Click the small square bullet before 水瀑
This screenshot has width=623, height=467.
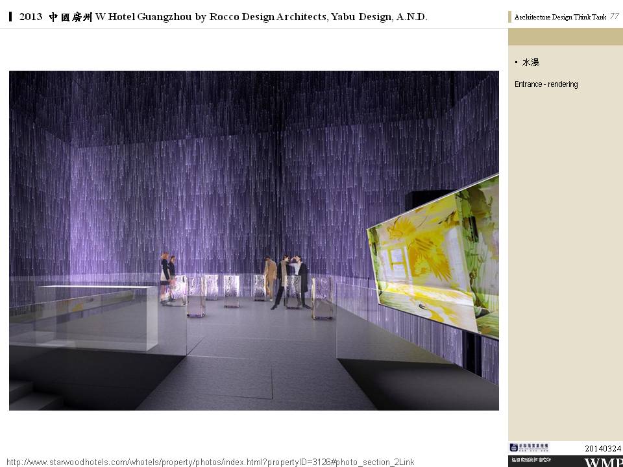tap(517, 62)
